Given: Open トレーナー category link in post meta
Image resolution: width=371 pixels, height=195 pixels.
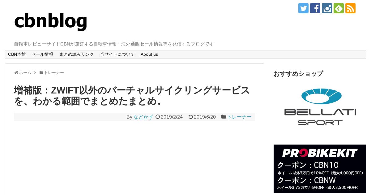Looking at the screenshot, I should click(239, 117).
